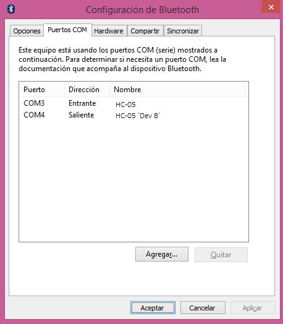Viewport: 283px width, 324px height.
Task: Sort list by Dirección column header
Action: 87,90
